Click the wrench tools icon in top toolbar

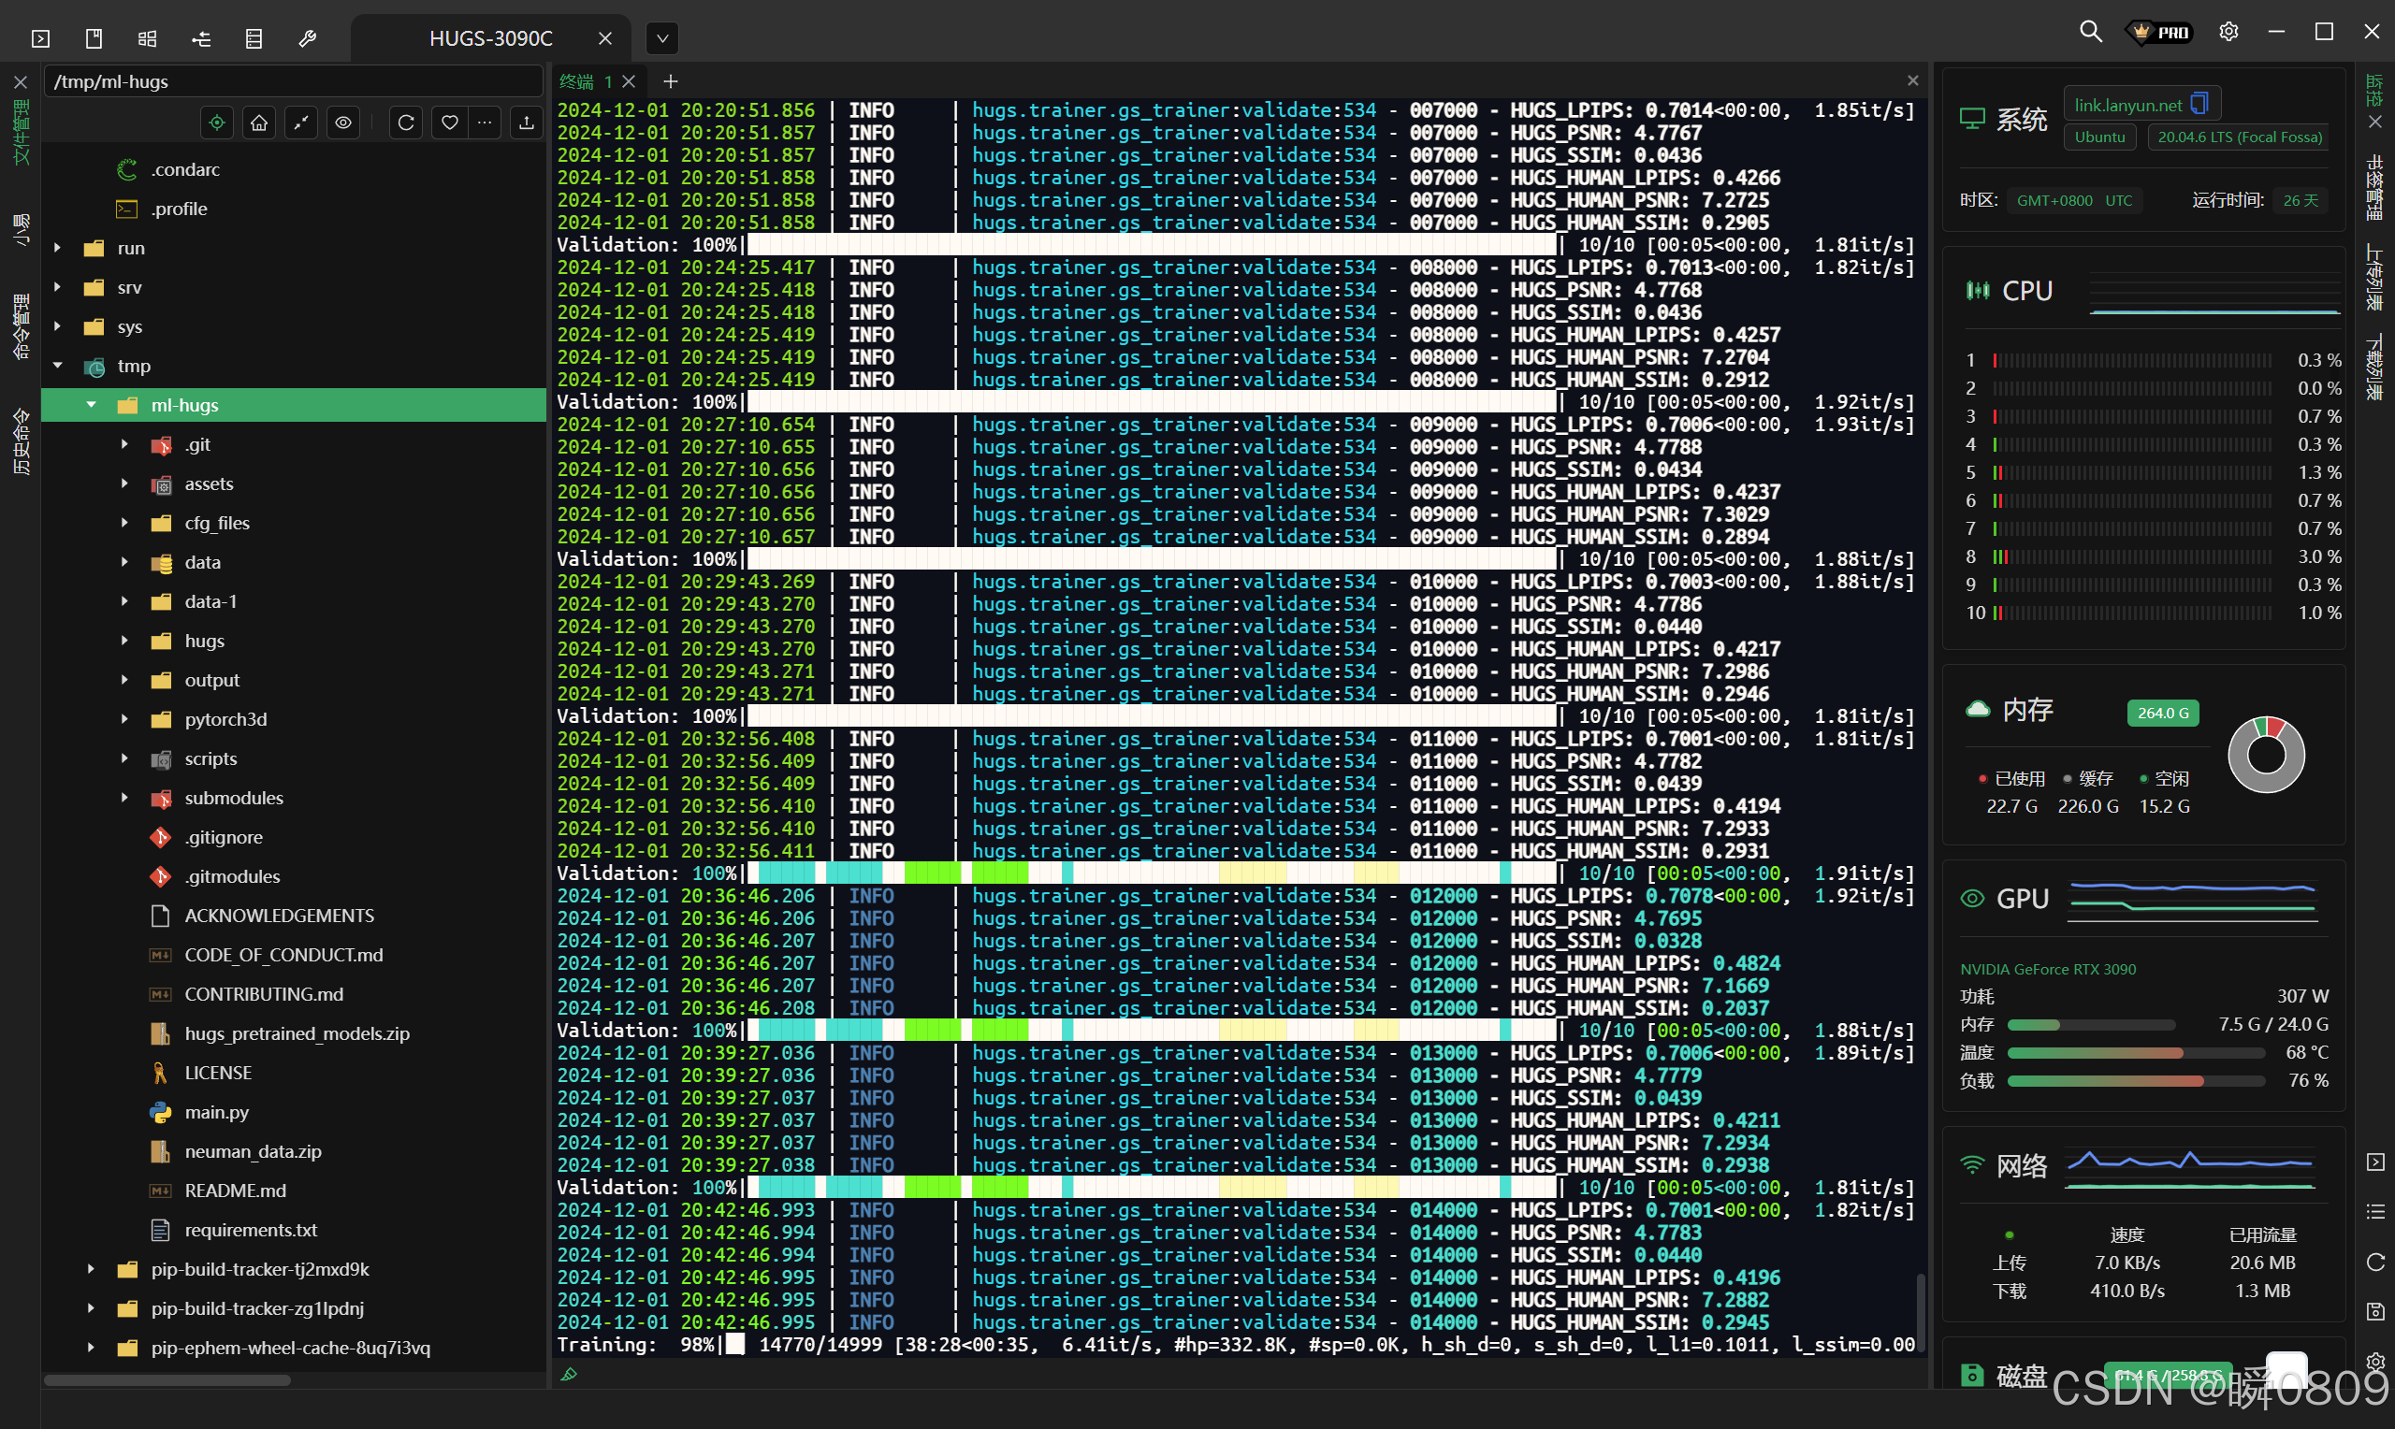(x=307, y=38)
